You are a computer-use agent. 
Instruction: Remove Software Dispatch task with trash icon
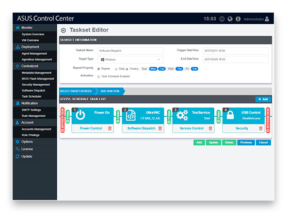pyautogui.click(x=160, y=128)
